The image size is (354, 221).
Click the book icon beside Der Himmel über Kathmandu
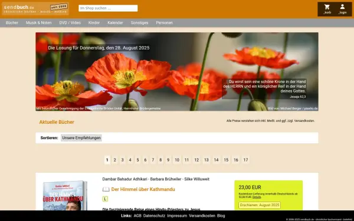tap(106, 189)
